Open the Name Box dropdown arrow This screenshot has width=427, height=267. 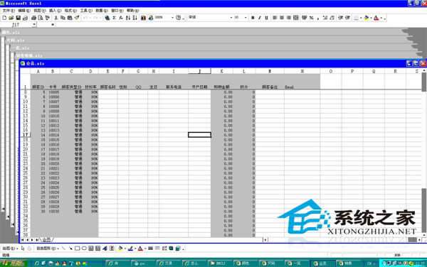[x=34, y=25]
